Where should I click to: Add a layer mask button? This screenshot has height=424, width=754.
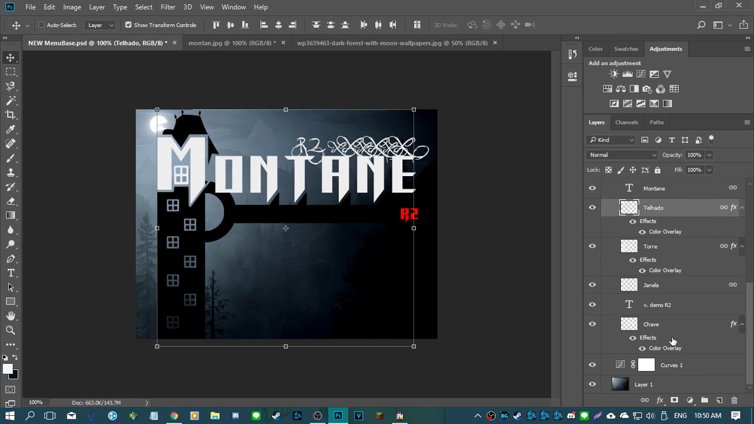[x=674, y=400]
